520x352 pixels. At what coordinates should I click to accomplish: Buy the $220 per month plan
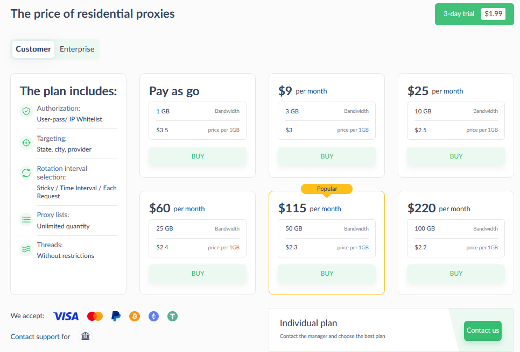click(x=456, y=274)
